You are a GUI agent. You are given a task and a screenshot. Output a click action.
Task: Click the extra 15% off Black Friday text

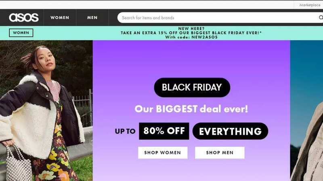pyautogui.click(x=191, y=33)
